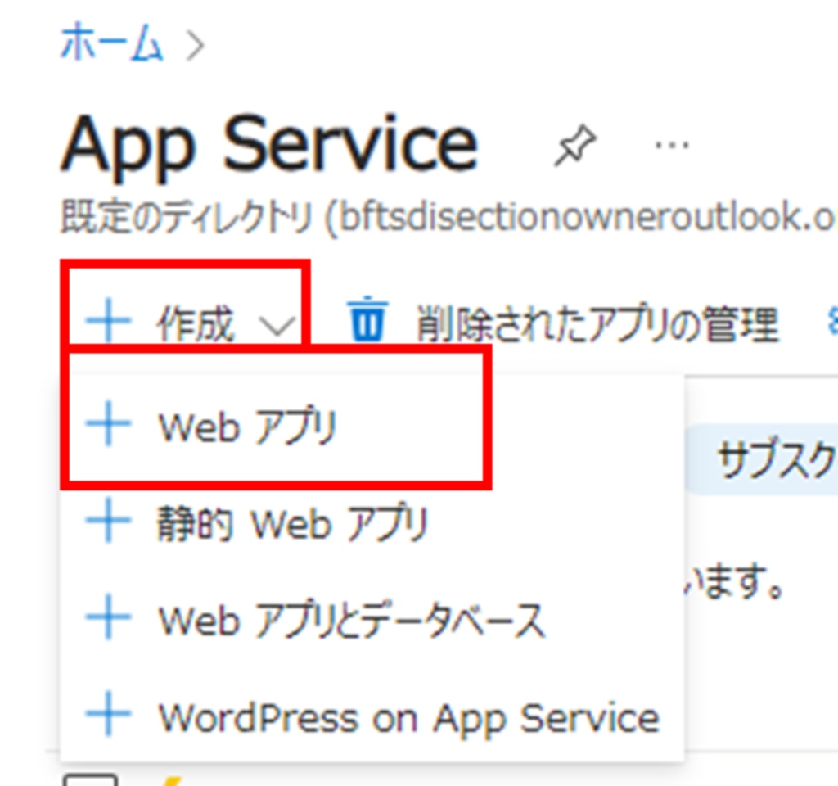Click trash icon beside 削除されたアプリの管理
Viewport: 838px width, 786px height.
point(367,318)
